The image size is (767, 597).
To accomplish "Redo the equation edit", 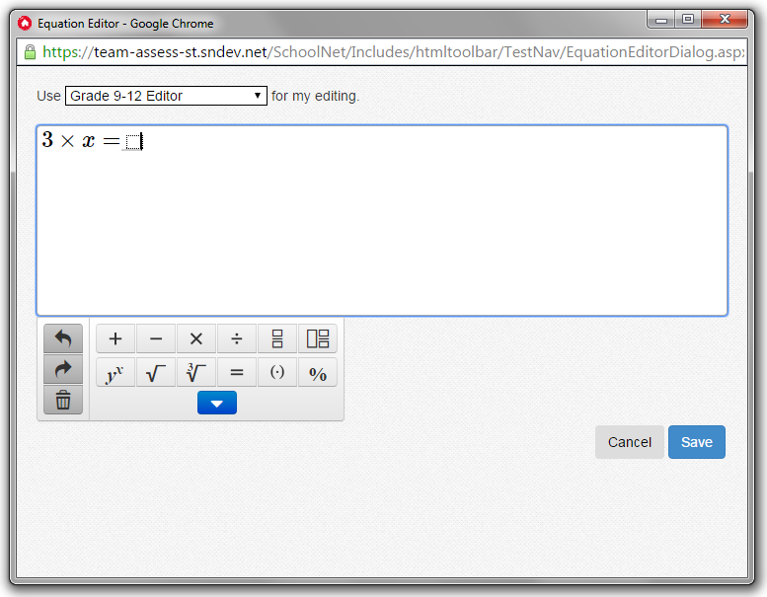I will [63, 369].
